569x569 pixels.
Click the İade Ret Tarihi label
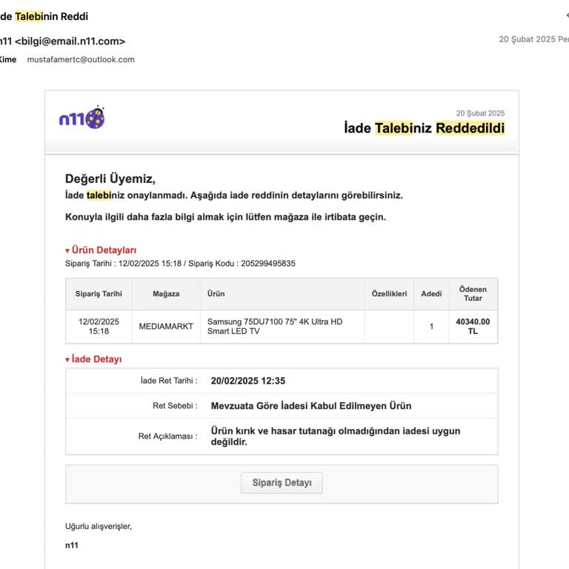(x=169, y=381)
